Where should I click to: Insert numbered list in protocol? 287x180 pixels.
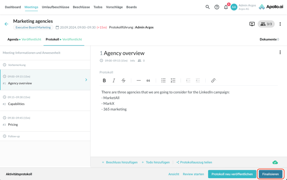tap(173, 81)
